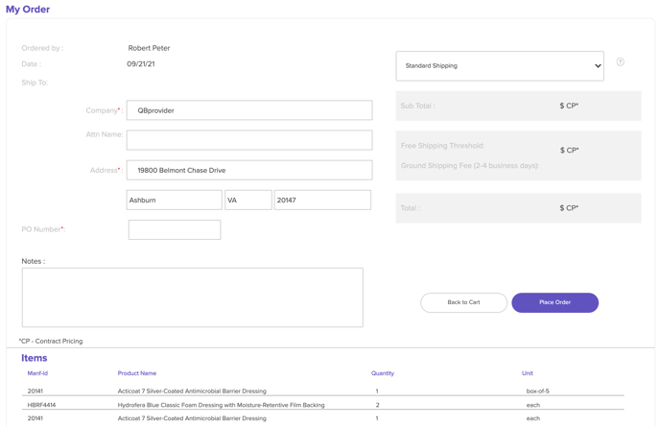The height and width of the screenshot is (427, 660).
Task: Click inside the Notes text area
Action: (x=192, y=297)
